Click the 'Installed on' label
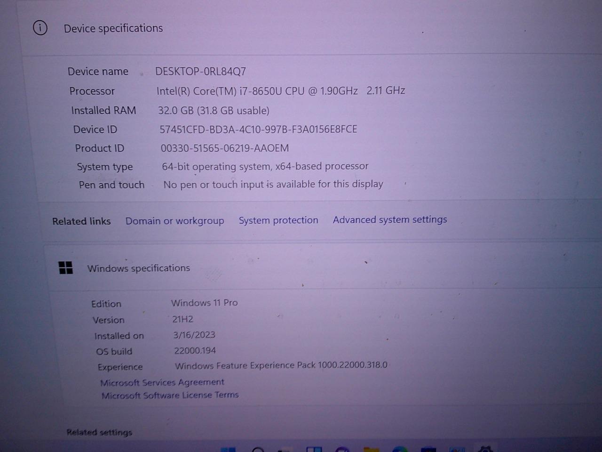This screenshot has height=452, width=602. click(x=119, y=336)
